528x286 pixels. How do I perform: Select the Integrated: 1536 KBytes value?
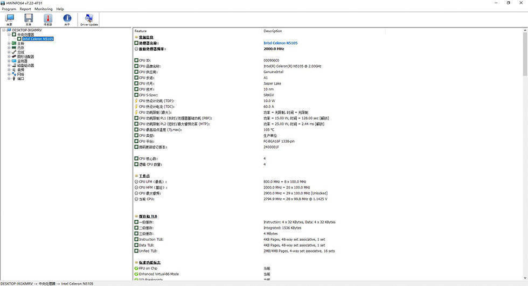click(x=282, y=228)
